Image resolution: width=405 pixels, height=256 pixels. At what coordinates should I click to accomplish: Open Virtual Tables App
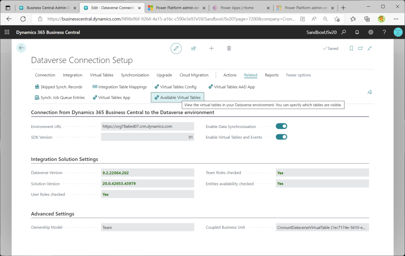[111, 98]
